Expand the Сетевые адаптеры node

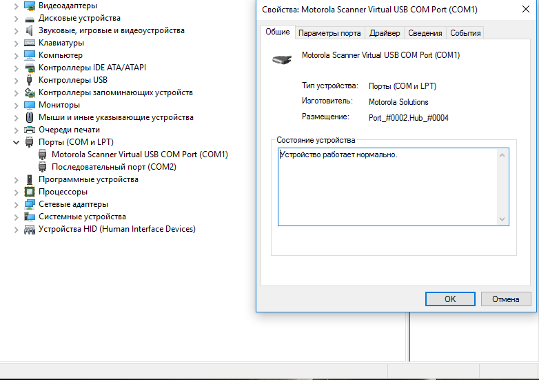point(16,205)
